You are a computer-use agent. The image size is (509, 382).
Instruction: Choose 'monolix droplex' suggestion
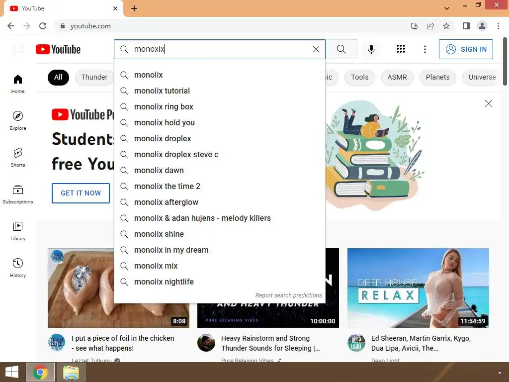pos(219,138)
